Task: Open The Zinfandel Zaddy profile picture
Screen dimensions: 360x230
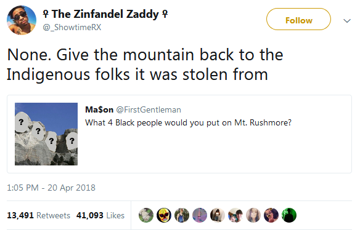Action: tap(22, 20)
